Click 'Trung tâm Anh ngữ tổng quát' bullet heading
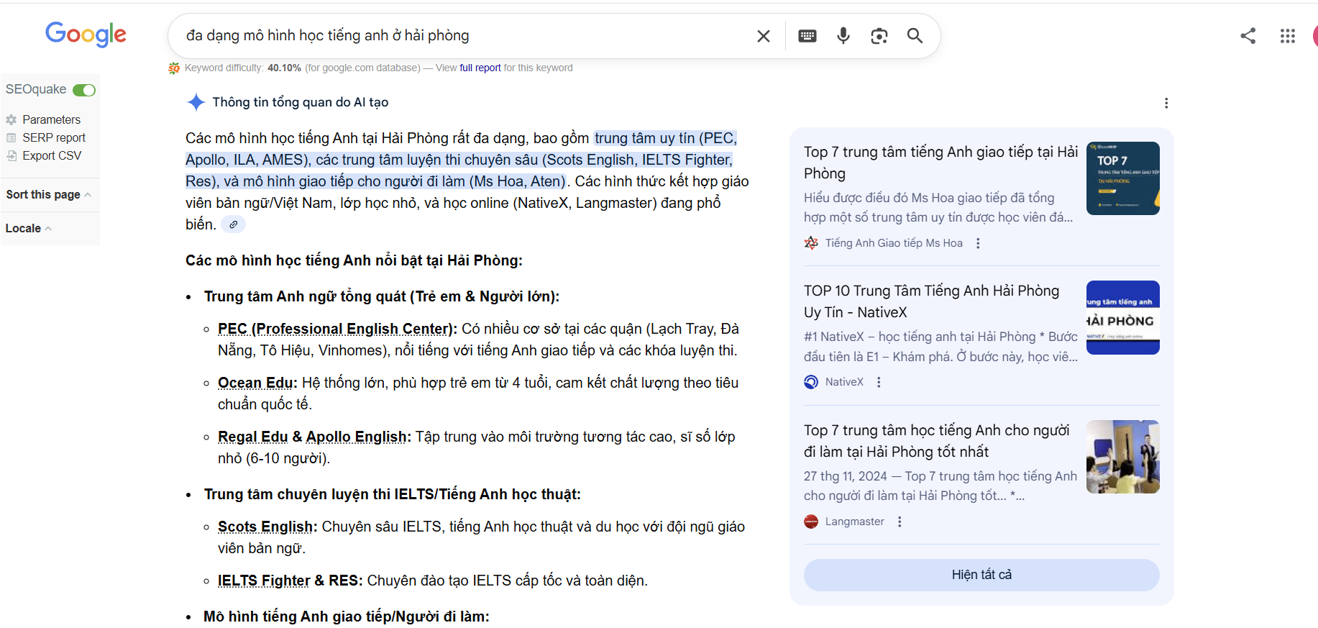The width and height of the screenshot is (1318, 628). (x=382, y=296)
